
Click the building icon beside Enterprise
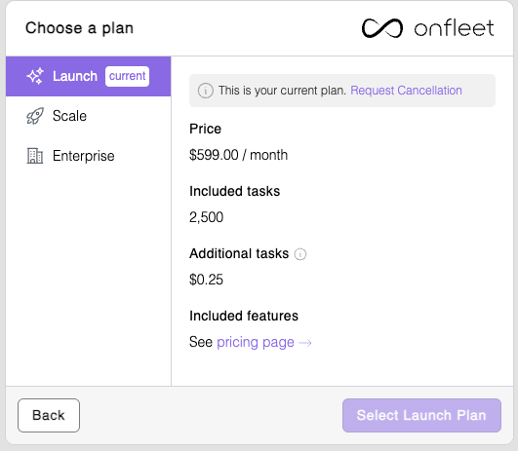(35, 156)
